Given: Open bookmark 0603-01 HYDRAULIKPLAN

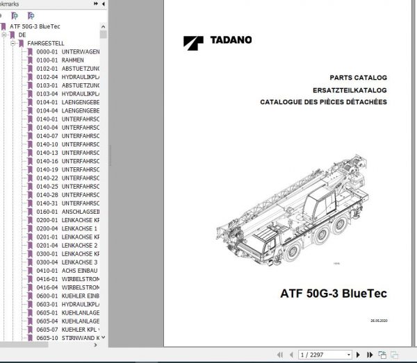Looking at the screenshot, I should pyautogui.click(x=68, y=304).
